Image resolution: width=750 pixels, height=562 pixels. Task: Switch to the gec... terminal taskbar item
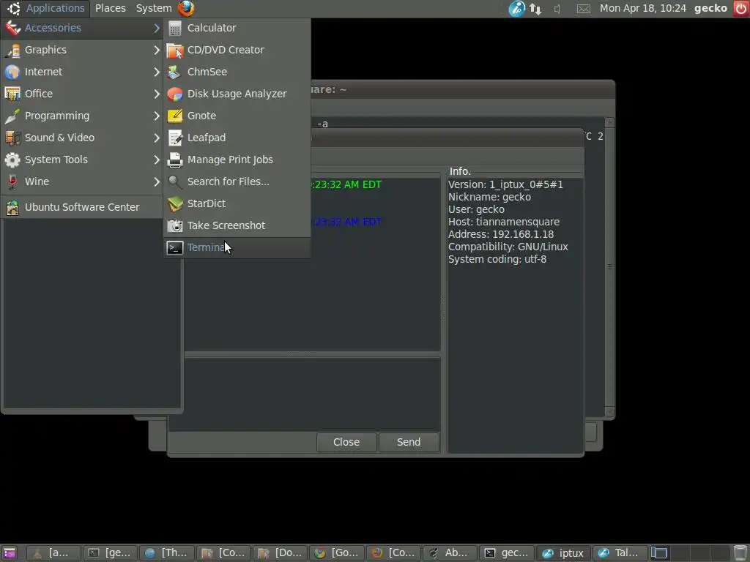coord(507,553)
